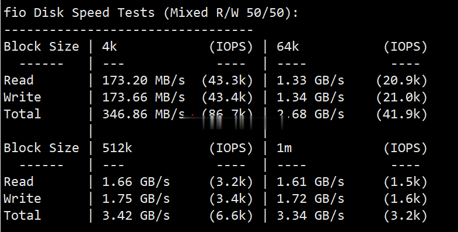This screenshot has height=232, width=458.
Task: Click the 3.42 GB/s total value
Action: (x=136, y=216)
